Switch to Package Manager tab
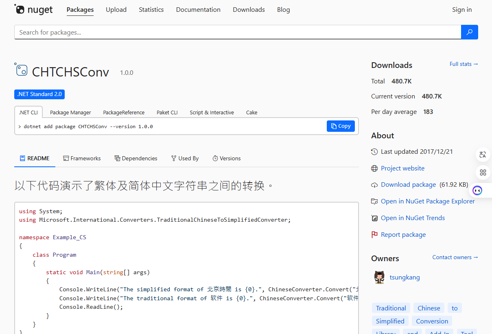This screenshot has width=492, height=334. (x=70, y=112)
